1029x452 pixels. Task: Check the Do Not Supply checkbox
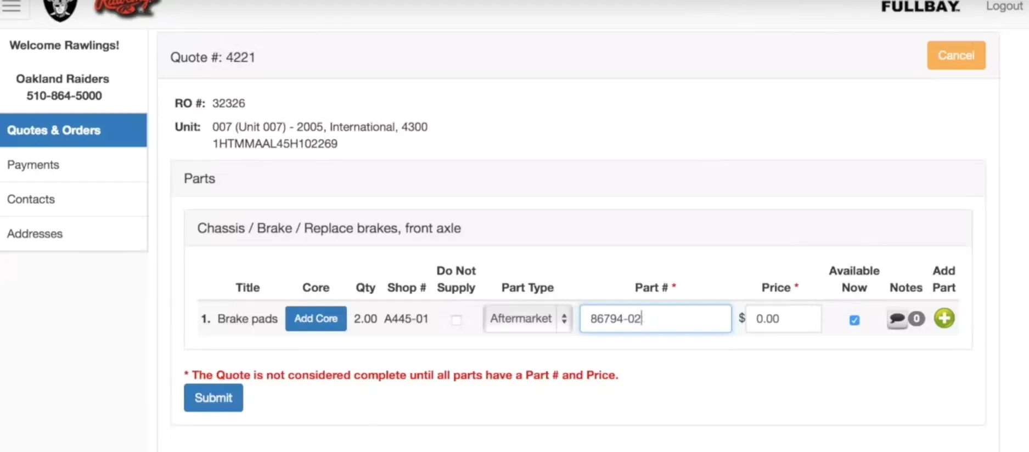[x=456, y=320]
